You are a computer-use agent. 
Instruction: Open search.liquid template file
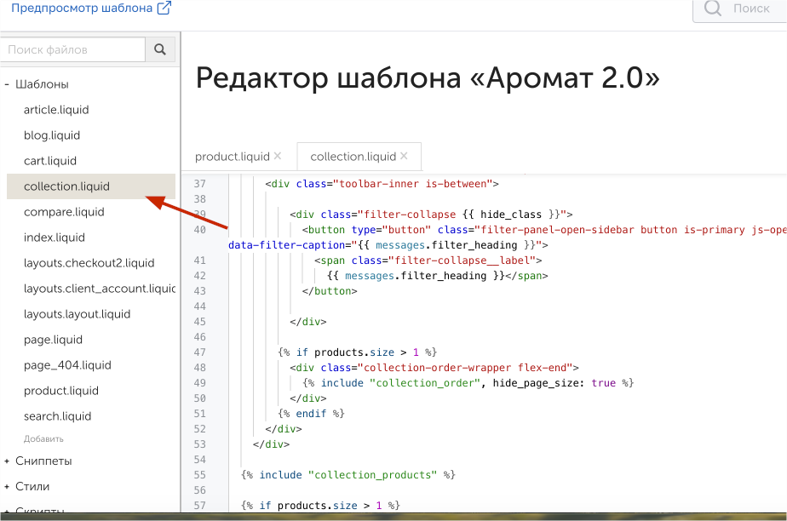pos(57,416)
